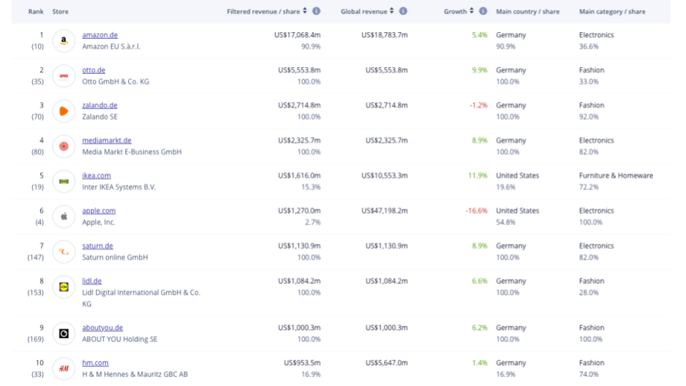Click the 1.4% growth value
Screen dimensions: 686x386
pos(480,363)
